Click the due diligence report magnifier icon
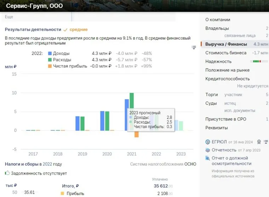 tap(208, 158)
